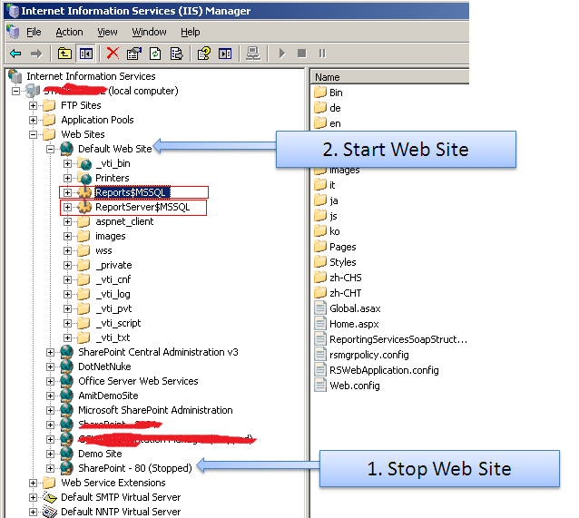This screenshot has width=579, height=518.
Task: Toggle the Show/Hide Console Tree icon
Action: click(x=85, y=54)
